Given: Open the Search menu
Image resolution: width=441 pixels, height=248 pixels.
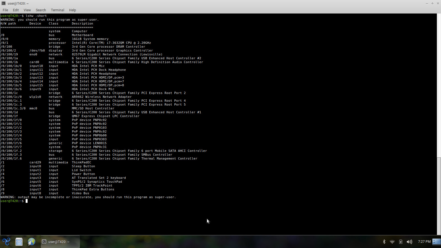Looking at the screenshot, I should 41,10.
